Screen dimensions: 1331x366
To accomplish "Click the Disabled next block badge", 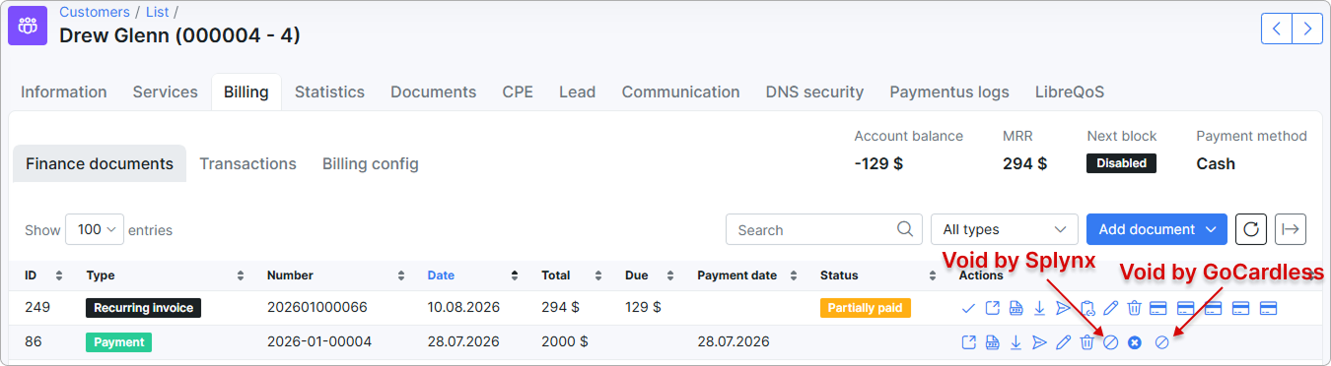I will click(1121, 163).
